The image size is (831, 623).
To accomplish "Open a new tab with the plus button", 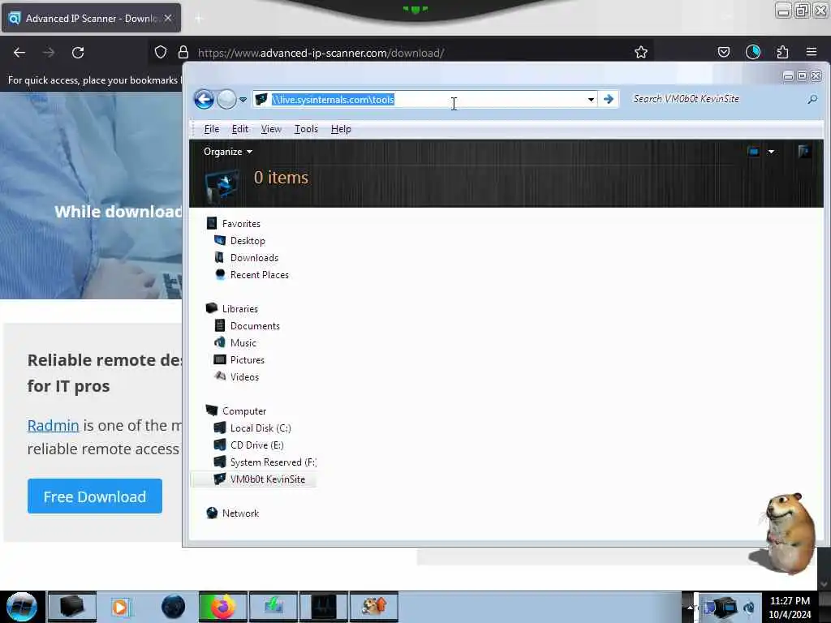I will (199, 19).
